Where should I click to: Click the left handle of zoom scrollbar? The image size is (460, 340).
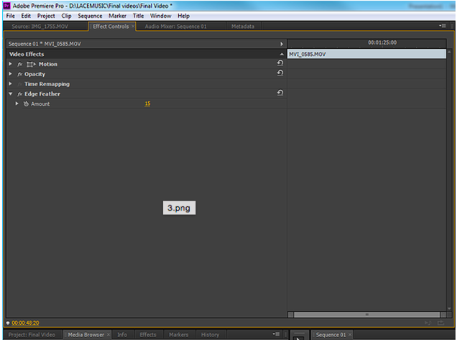coord(290,315)
